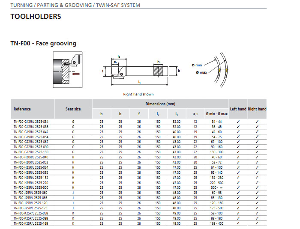Click Left hand checkmark for TN-F00-H25R/L 2525-300
The image size is (300, 229).
point(238,187)
